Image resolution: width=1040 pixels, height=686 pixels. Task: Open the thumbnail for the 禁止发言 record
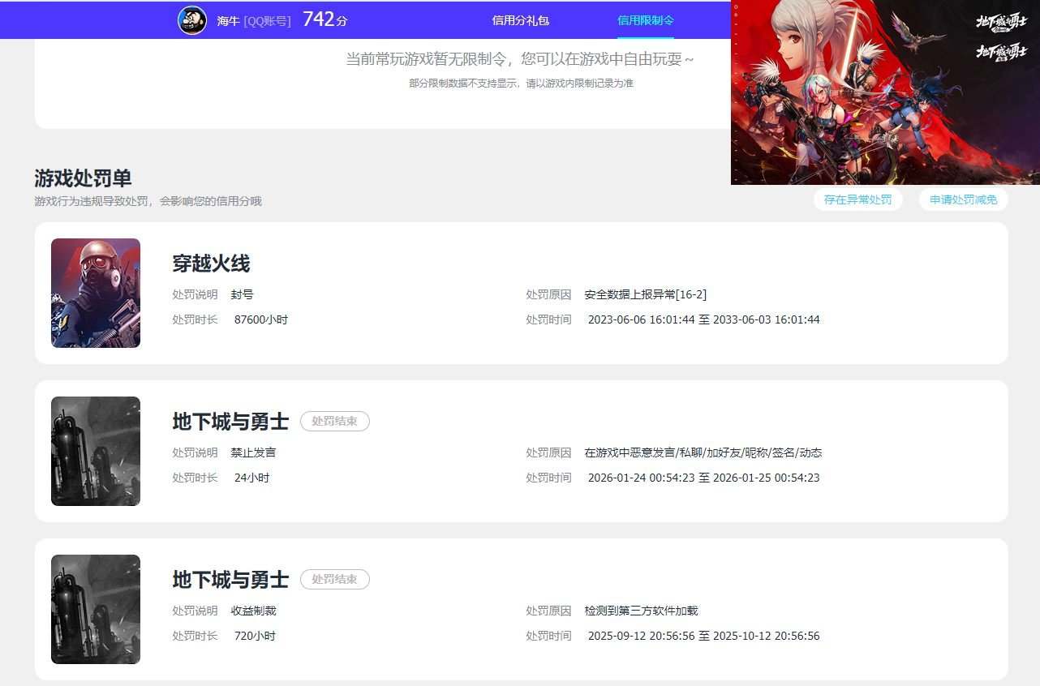point(96,451)
